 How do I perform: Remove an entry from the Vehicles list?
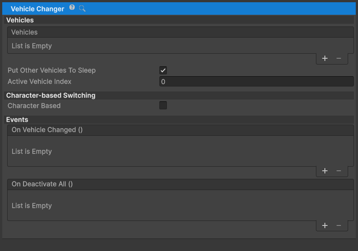pos(339,59)
